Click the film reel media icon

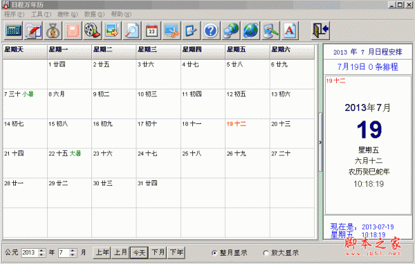[x=92, y=30]
